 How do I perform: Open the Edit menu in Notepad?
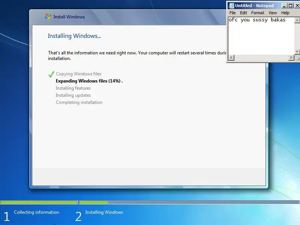tap(243, 13)
